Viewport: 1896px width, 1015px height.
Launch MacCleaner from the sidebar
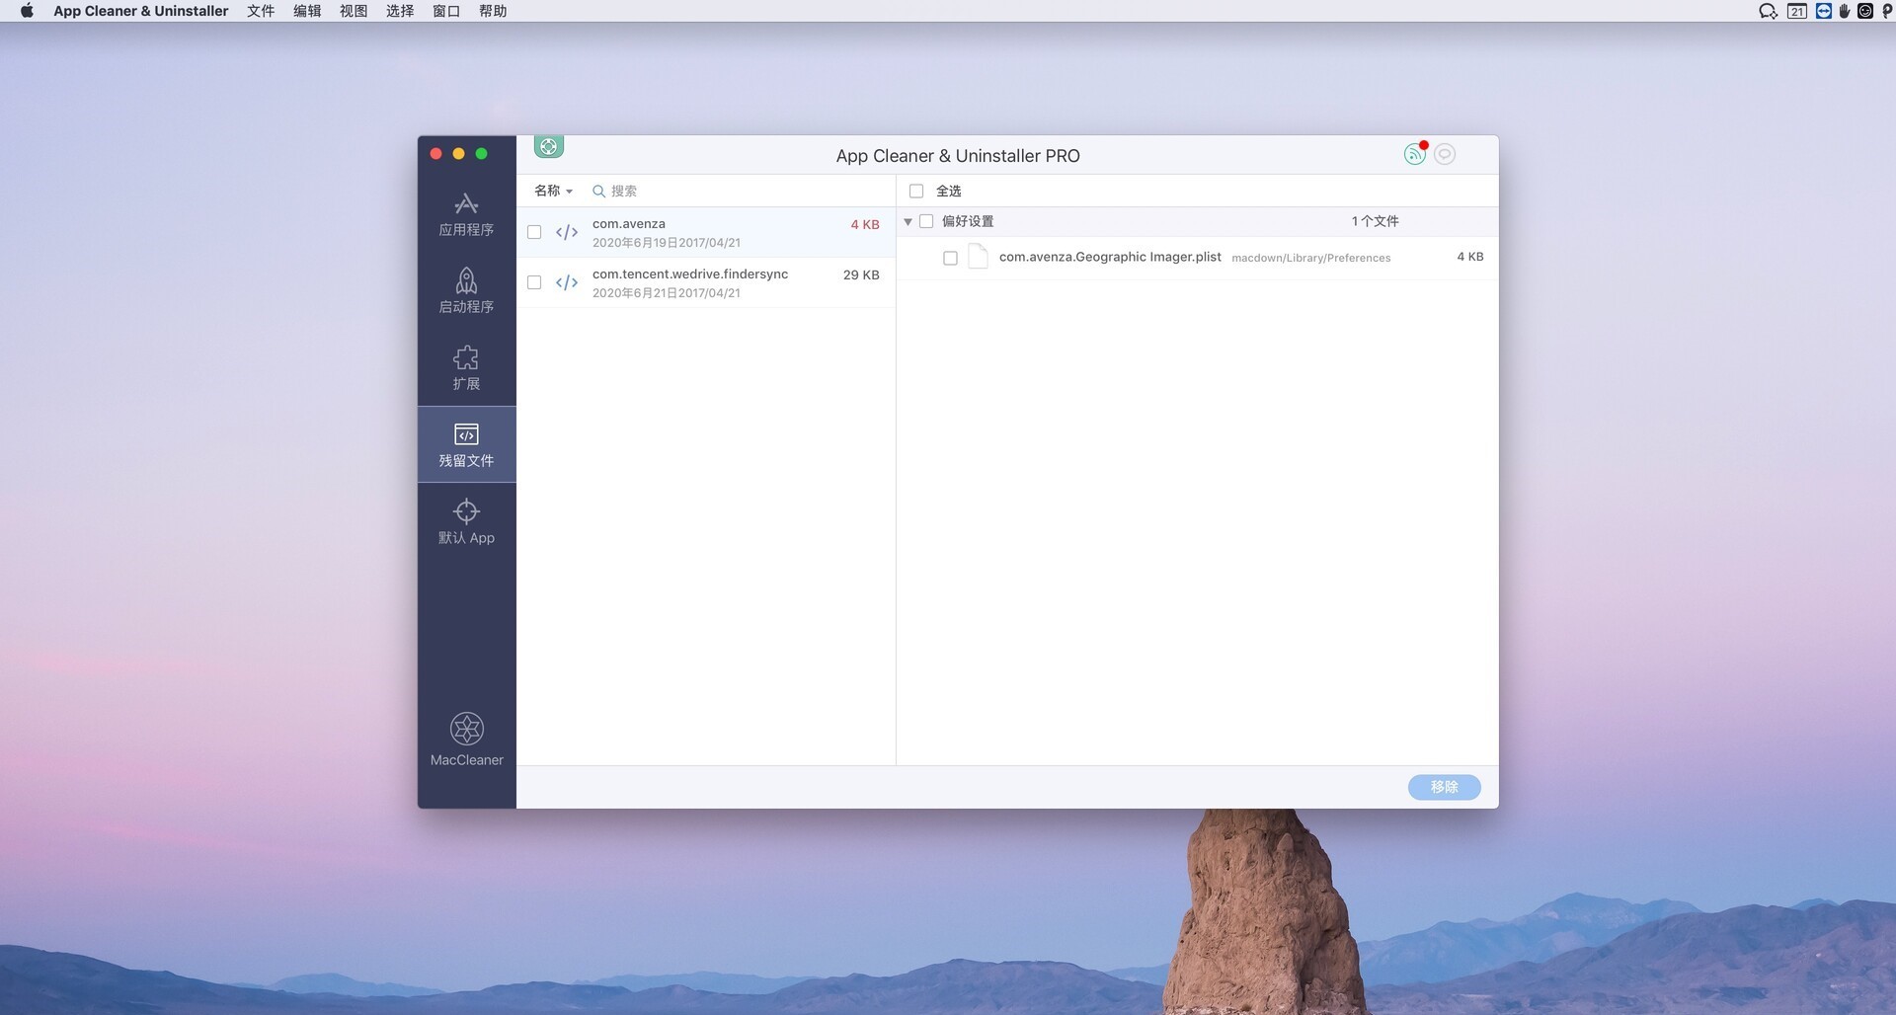[x=466, y=739]
